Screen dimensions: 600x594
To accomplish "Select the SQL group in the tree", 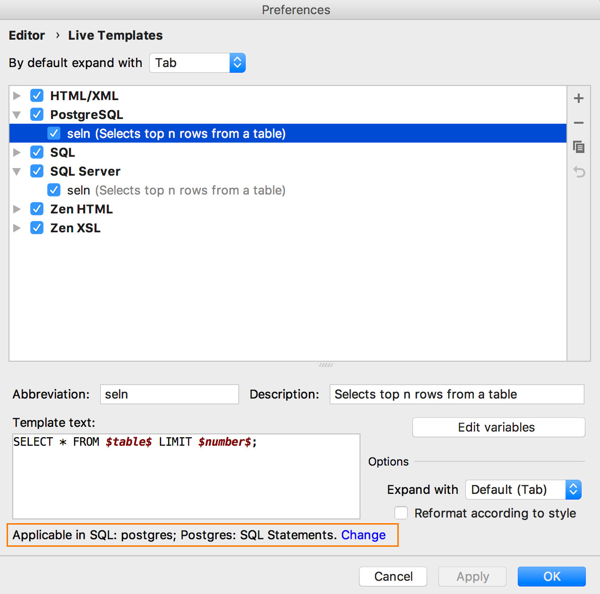I will (x=62, y=153).
